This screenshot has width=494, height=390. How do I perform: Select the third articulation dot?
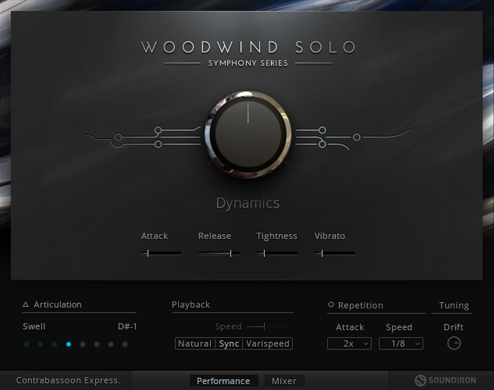[x=55, y=344]
